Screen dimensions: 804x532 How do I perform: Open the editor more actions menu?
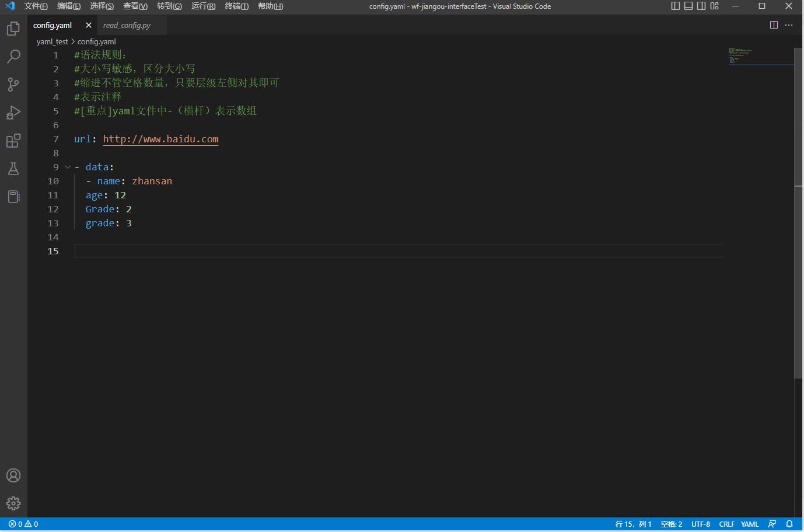[789, 25]
